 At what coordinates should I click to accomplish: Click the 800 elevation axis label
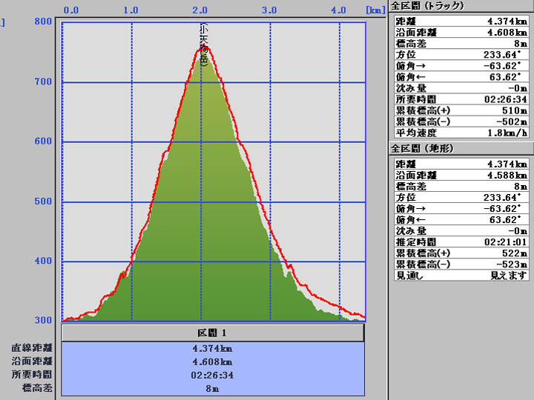(42, 21)
